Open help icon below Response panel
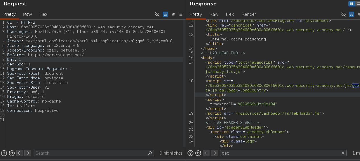 tap(190, 153)
